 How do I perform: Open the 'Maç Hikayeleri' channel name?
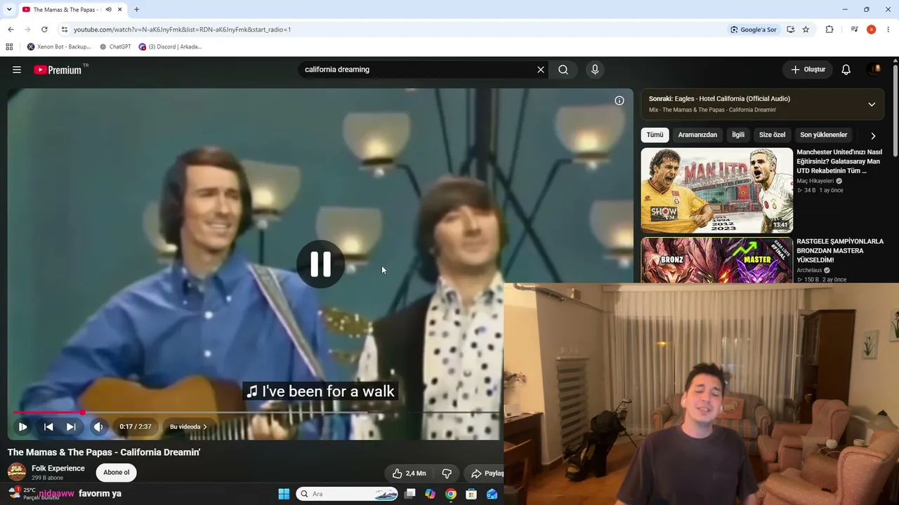tap(815, 181)
